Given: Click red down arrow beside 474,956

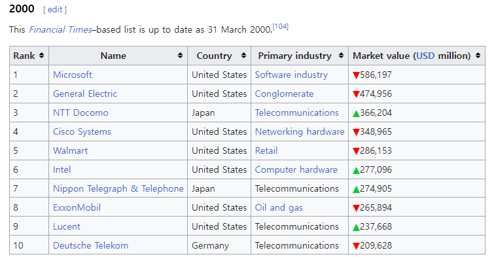Looking at the screenshot, I should pyautogui.click(x=356, y=94).
